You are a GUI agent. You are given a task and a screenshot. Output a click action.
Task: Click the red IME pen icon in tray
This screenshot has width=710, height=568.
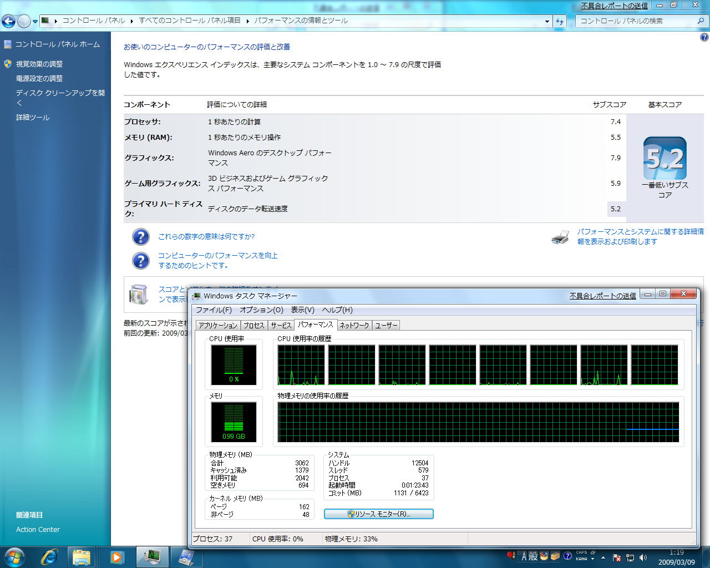pyautogui.click(x=511, y=555)
